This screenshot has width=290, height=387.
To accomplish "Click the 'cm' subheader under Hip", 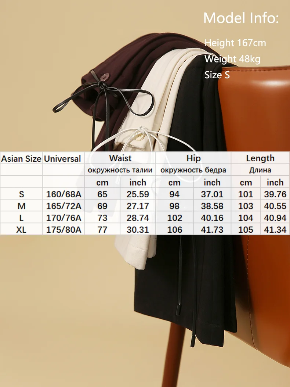I will (x=174, y=183).
